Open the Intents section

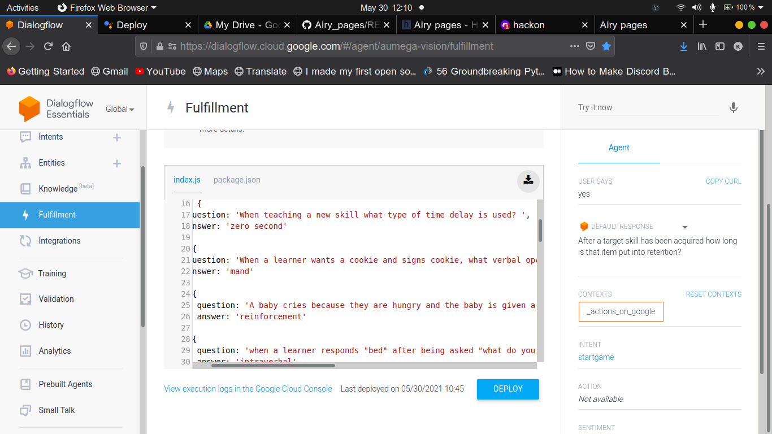tap(50, 137)
